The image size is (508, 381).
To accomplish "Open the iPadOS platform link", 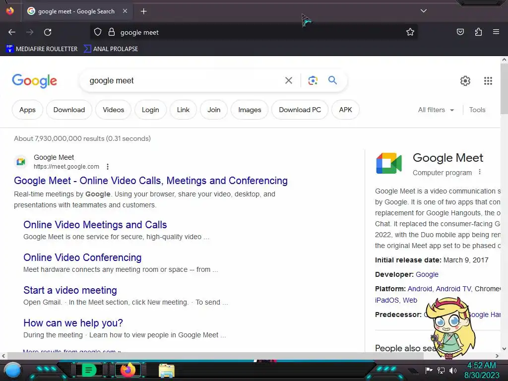I will click(386, 300).
